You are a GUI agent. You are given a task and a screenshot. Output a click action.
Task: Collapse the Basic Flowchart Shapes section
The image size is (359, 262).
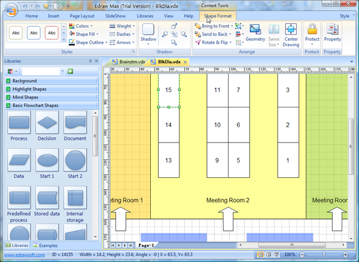pos(50,105)
